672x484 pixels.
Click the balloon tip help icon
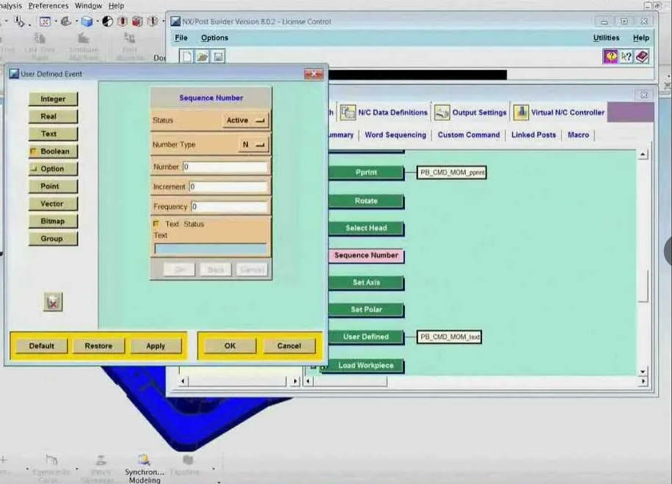pyautogui.click(x=610, y=57)
